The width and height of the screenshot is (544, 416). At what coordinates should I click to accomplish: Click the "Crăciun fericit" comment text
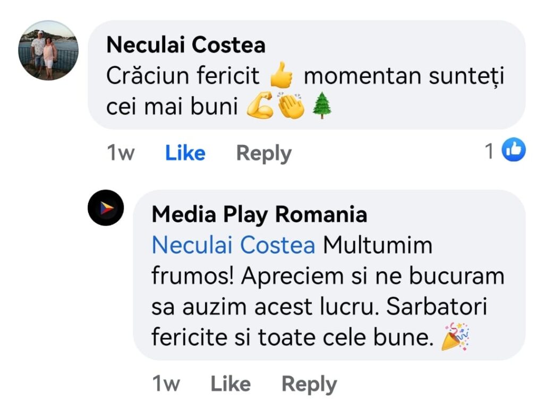click(x=183, y=77)
